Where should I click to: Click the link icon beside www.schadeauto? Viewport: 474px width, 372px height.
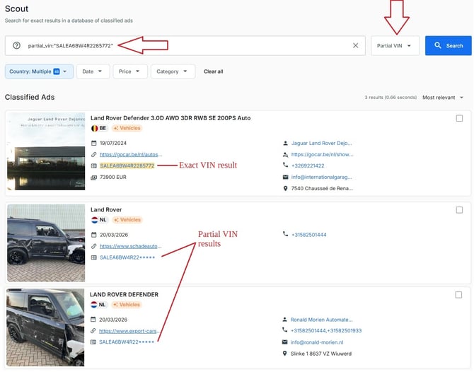pos(93,246)
